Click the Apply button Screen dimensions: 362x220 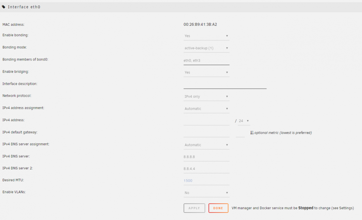[x=194, y=208]
